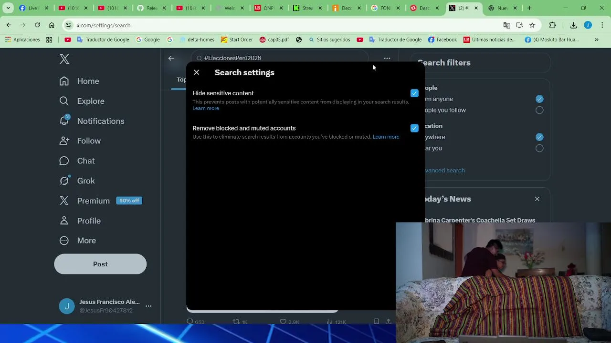Image resolution: width=611 pixels, height=343 pixels.
Task: Click the views chart icon on post
Action: click(329, 322)
